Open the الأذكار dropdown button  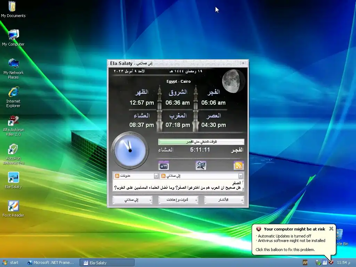tap(224, 200)
